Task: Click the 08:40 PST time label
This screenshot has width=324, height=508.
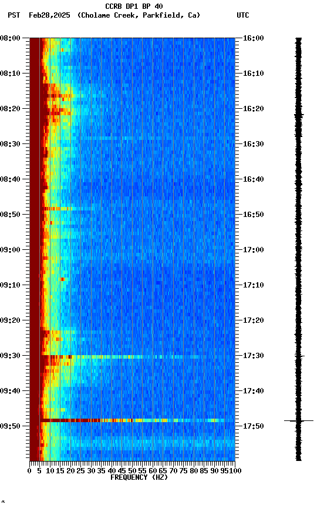Action: [x=10, y=179]
